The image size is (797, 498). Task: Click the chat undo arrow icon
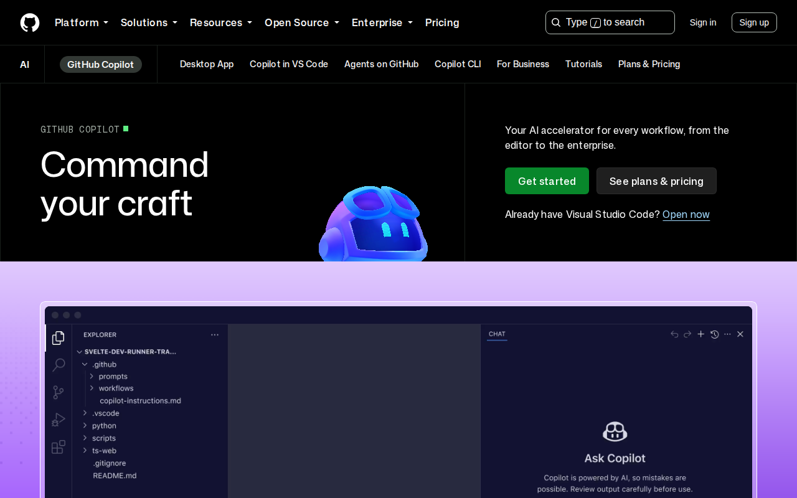pyautogui.click(x=674, y=334)
